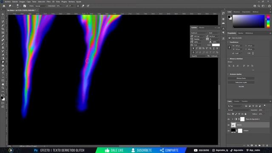Click the create new layer icon
The width and height of the screenshot is (272, 153).
[x=263, y=145]
